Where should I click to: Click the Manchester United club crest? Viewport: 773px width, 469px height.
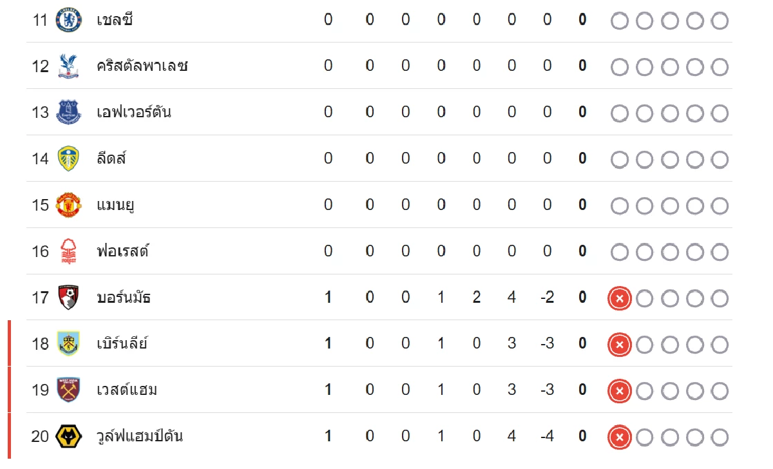[68, 205]
